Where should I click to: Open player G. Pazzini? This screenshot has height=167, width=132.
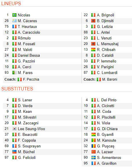coord(26,61)
